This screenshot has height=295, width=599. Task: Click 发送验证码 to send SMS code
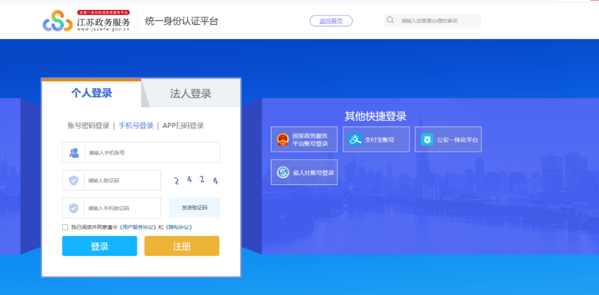[x=194, y=207]
